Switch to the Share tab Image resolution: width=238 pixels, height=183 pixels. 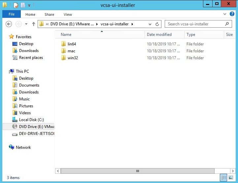[x=49, y=14]
